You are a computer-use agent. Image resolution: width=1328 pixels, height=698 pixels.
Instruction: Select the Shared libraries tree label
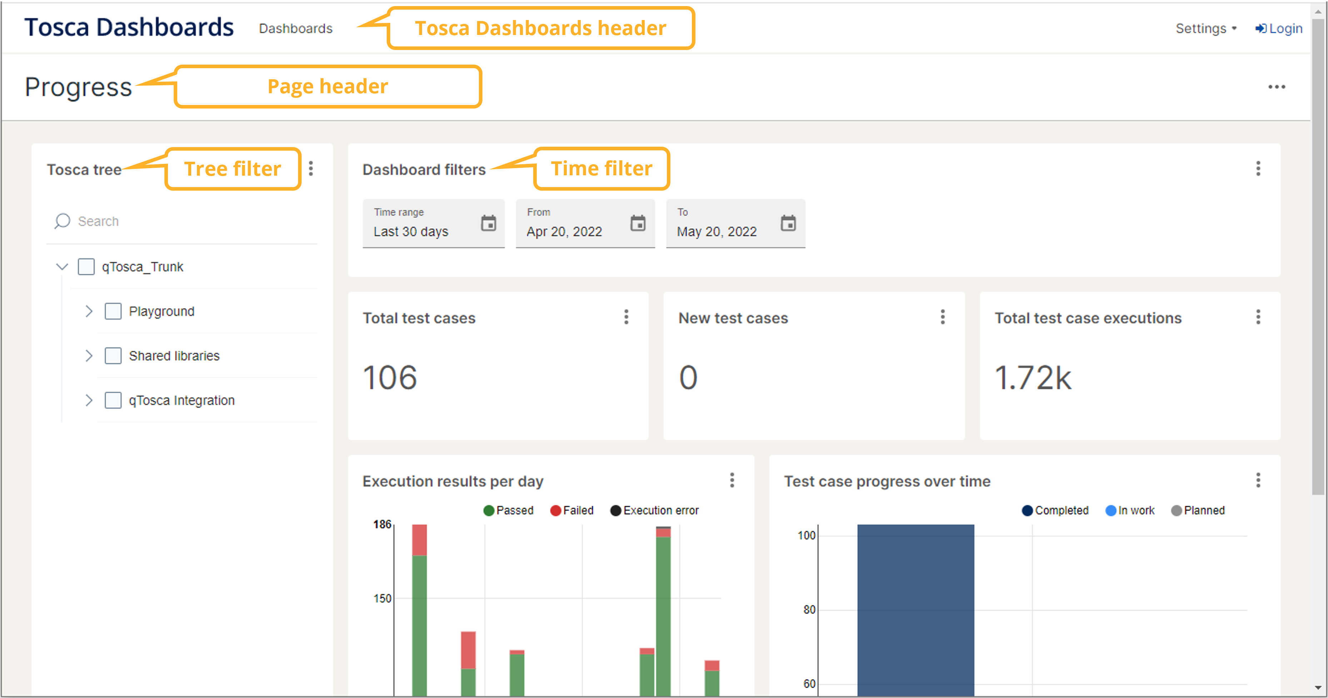click(174, 356)
